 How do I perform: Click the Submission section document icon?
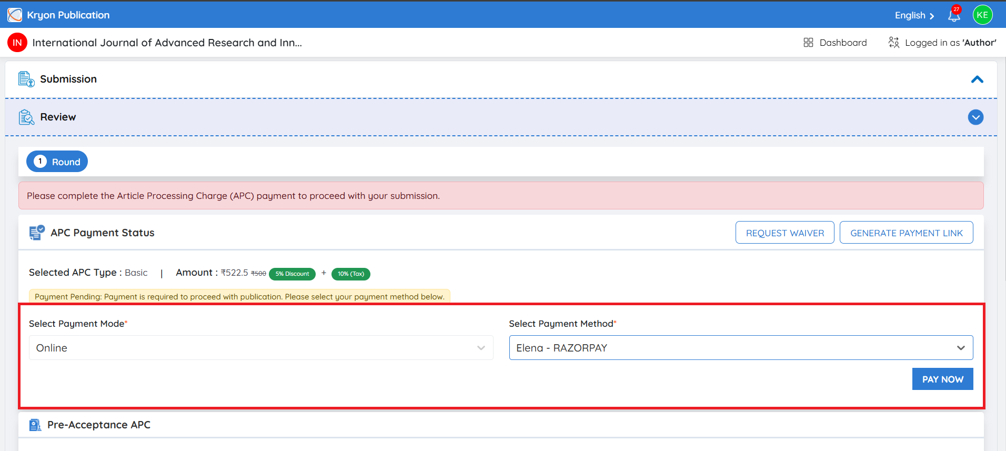(x=26, y=79)
